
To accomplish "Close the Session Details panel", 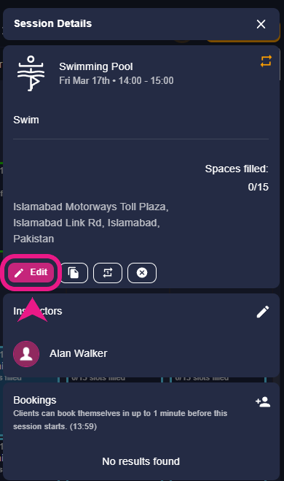I will pos(261,24).
